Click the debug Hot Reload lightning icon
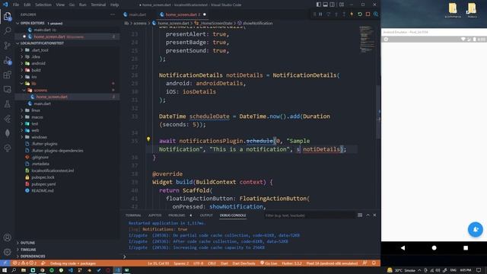This screenshot has width=487, height=274. tap(352, 14)
